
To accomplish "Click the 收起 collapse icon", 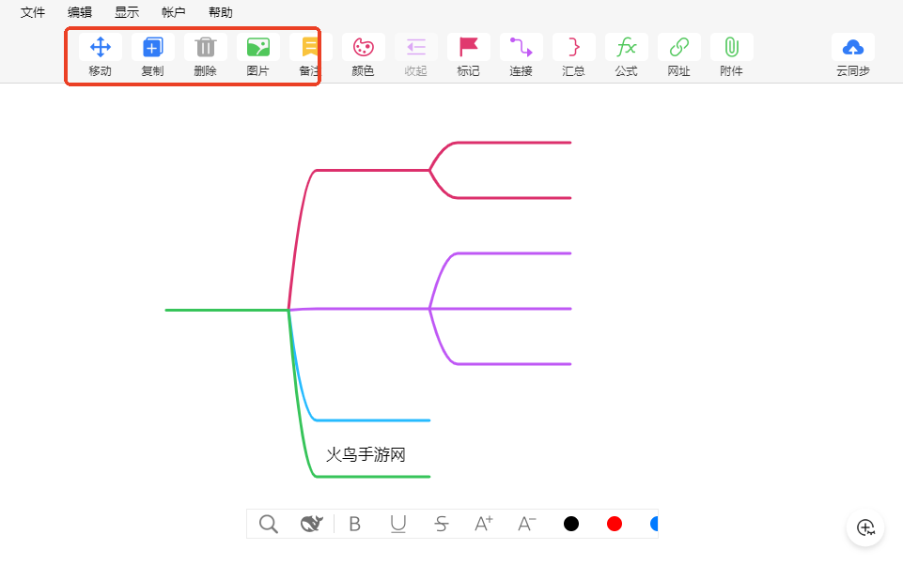I will click(x=416, y=47).
